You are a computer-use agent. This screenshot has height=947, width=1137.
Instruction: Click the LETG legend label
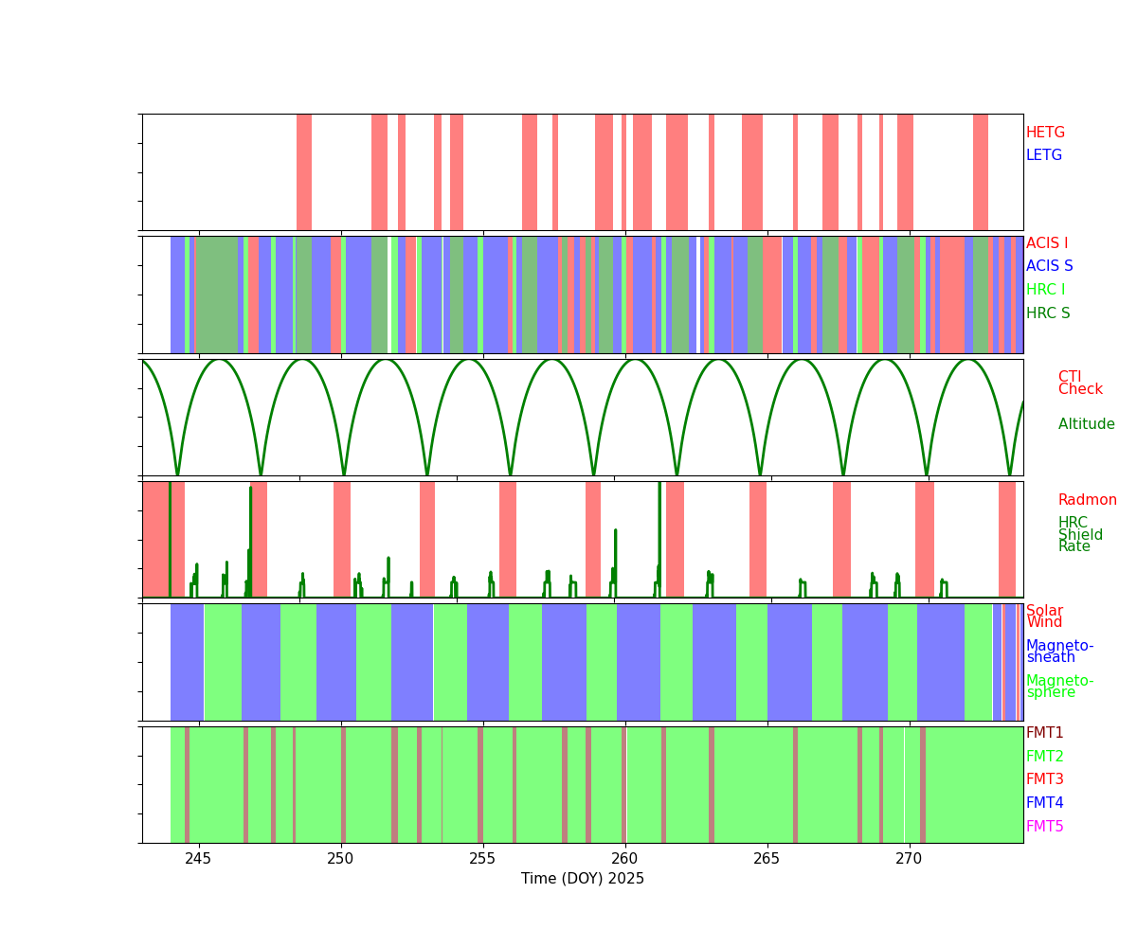[1044, 155]
